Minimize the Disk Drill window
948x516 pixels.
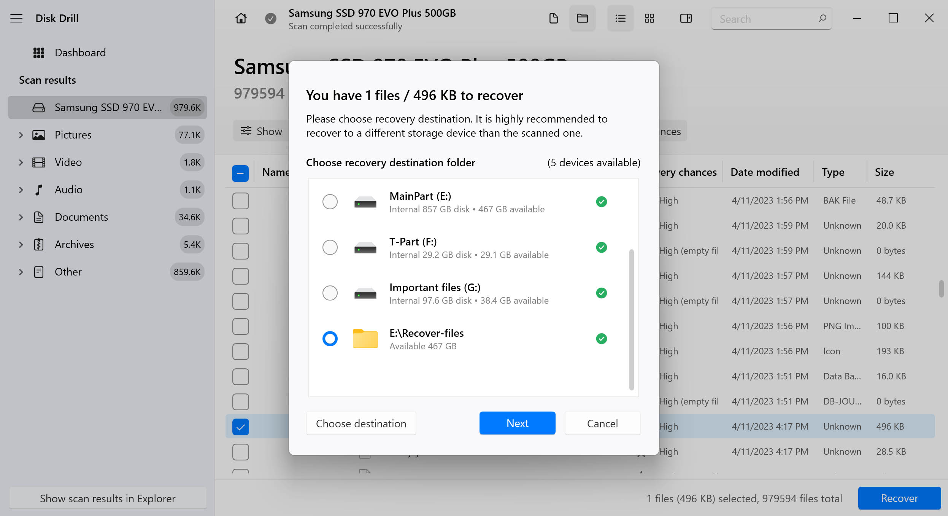(857, 18)
